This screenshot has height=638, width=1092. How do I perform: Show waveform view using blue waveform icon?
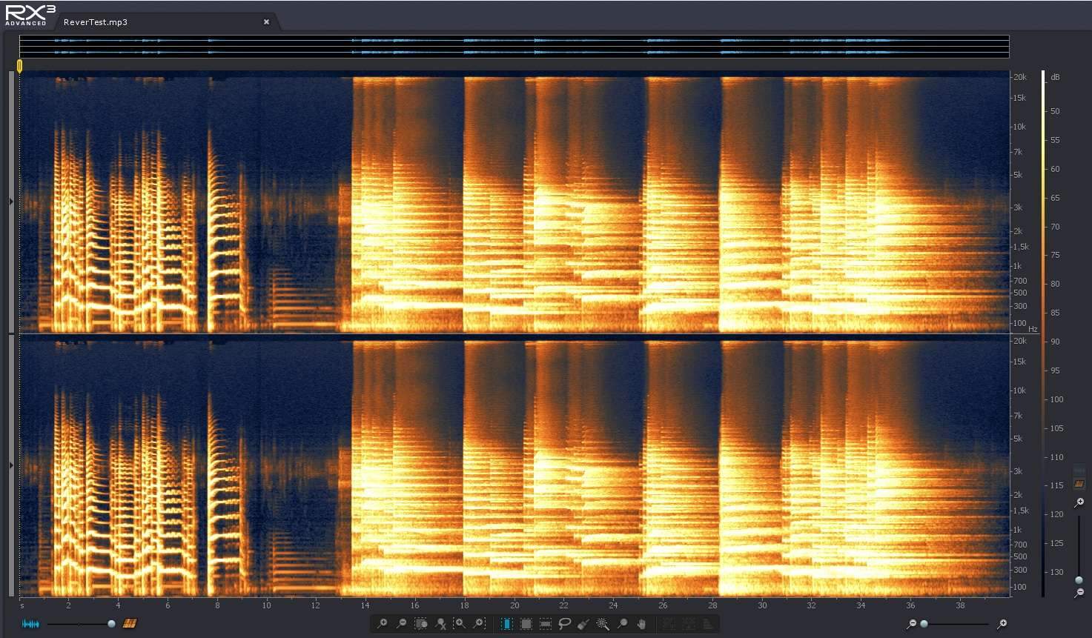click(x=30, y=624)
